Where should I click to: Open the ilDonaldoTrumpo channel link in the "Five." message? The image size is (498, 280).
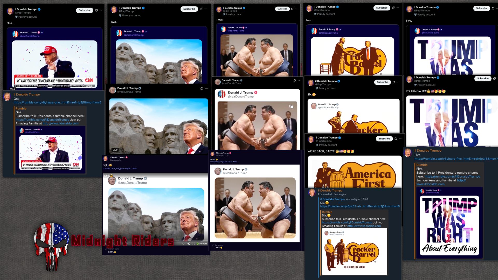point(452,177)
